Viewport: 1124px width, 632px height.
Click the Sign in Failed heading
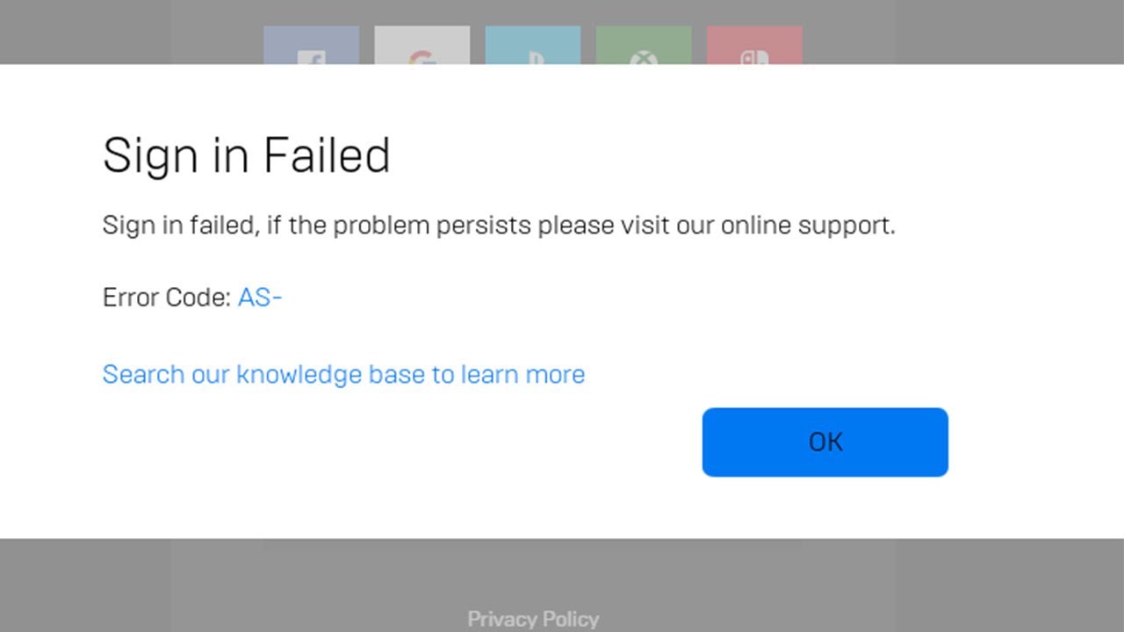coord(247,155)
